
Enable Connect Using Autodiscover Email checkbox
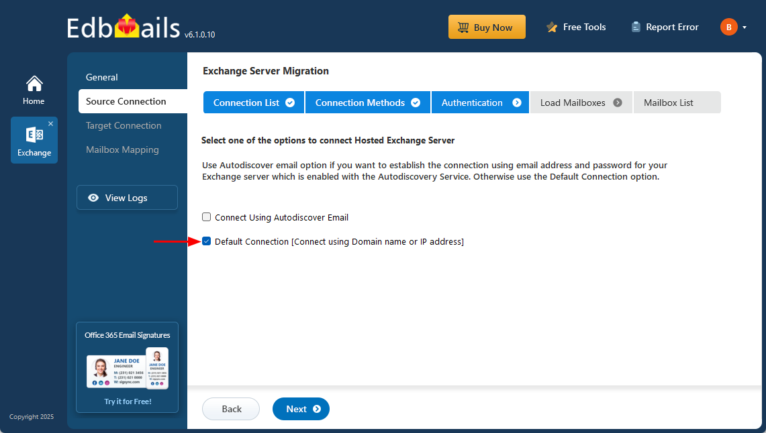[x=207, y=217]
